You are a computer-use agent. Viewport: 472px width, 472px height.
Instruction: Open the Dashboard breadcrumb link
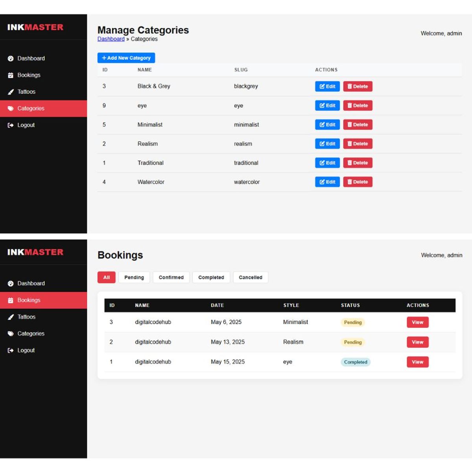tap(111, 39)
